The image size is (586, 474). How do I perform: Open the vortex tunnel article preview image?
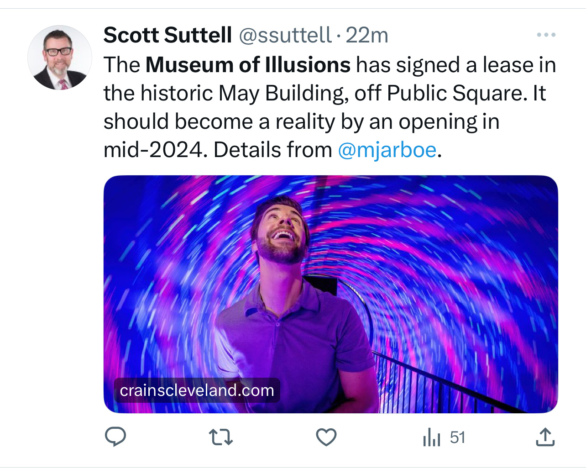coord(331,294)
